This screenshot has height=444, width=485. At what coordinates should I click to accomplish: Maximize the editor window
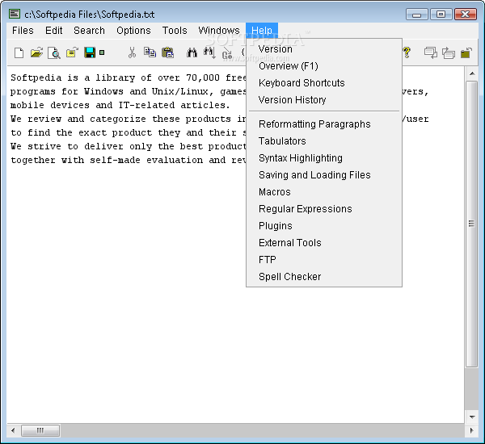[441, 15]
